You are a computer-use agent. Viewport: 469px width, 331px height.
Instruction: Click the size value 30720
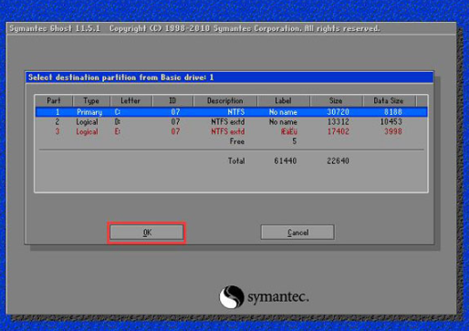point(338,112)
